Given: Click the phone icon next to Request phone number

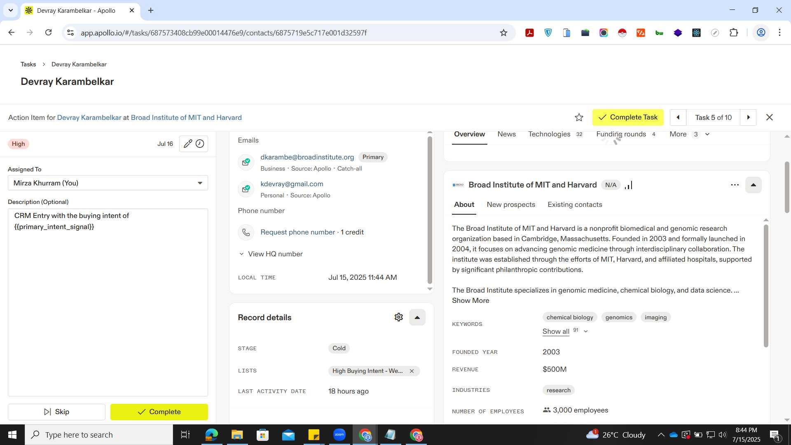Looking at the screenshot, I should point(246,232).
